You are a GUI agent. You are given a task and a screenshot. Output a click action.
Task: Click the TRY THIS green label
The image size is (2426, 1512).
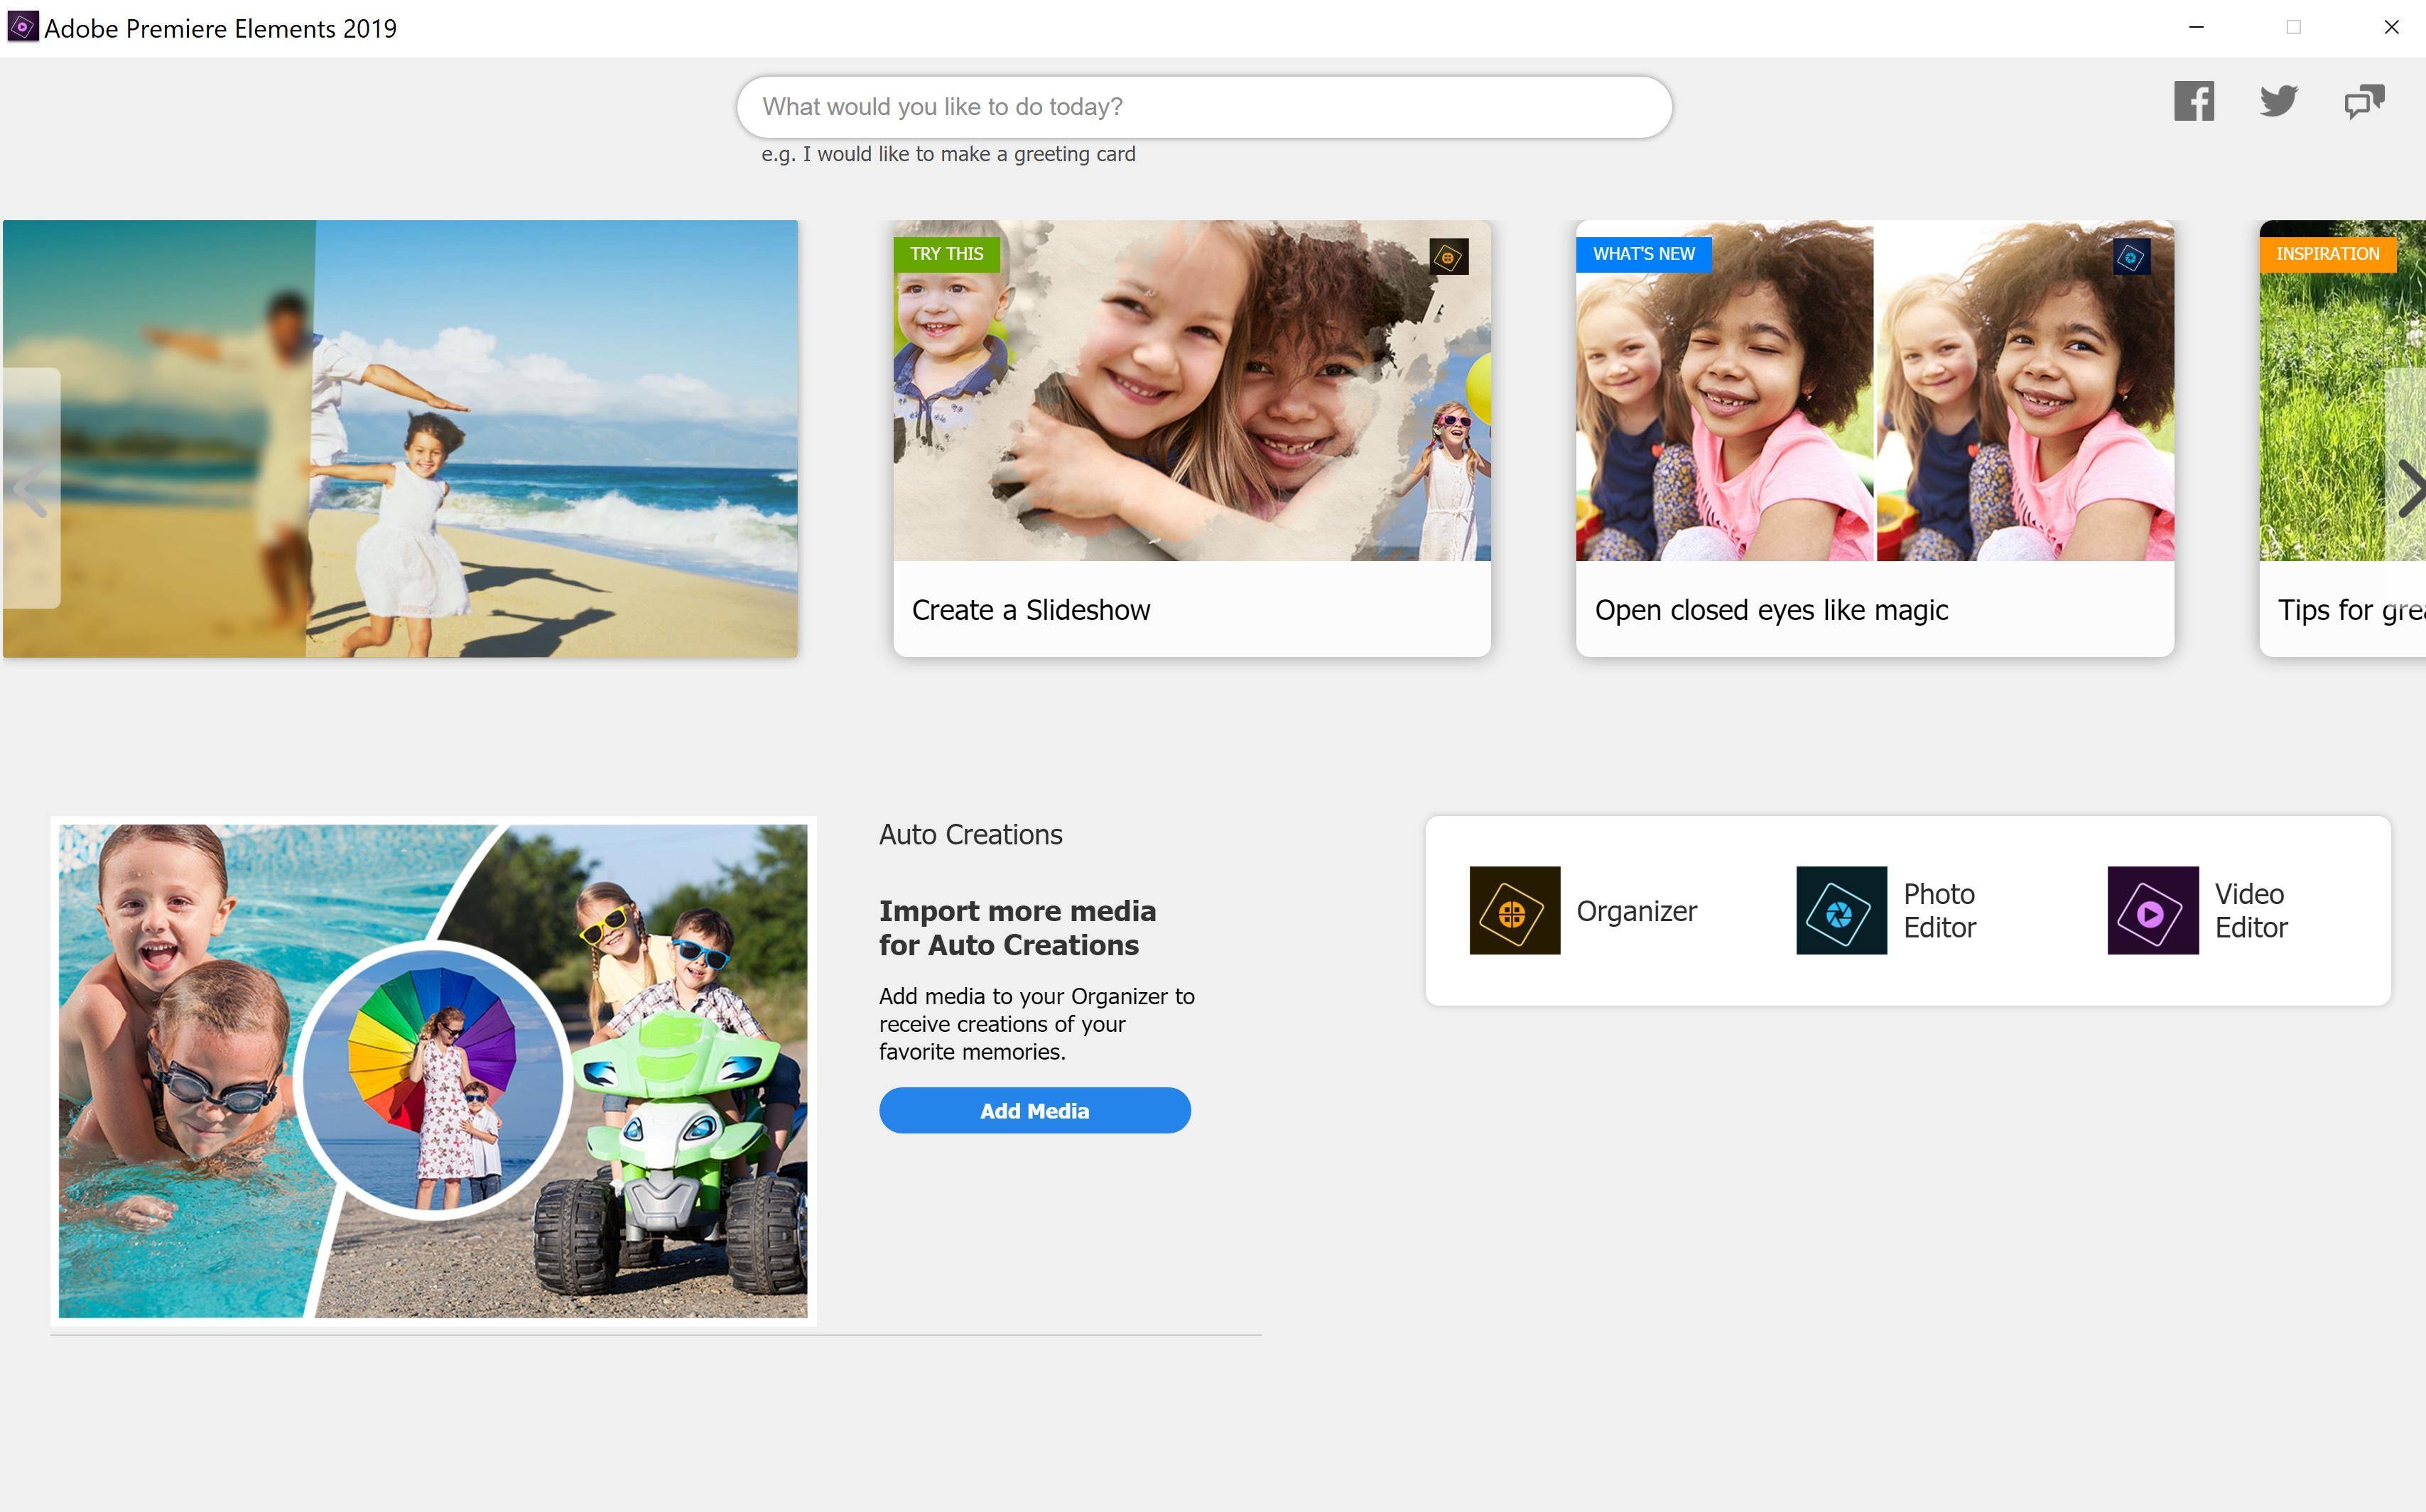click(946, 254)
